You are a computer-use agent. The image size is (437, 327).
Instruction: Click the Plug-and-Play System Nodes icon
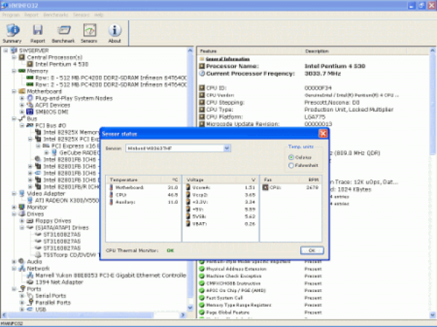pyautogui.click(x=30, y=98)
